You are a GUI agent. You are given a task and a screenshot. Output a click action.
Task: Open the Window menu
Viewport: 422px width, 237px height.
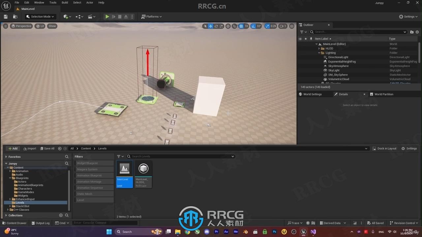click(x=39, y=2)
